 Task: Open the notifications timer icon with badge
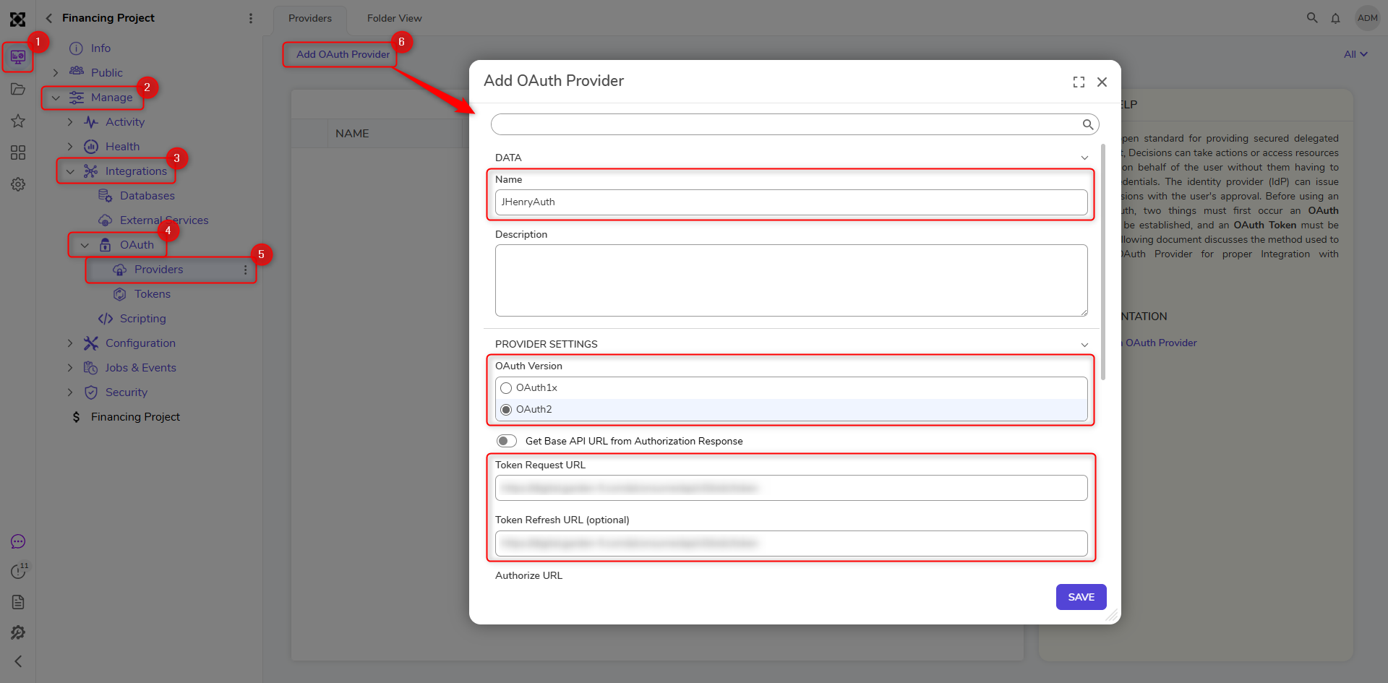click(18, 571)
